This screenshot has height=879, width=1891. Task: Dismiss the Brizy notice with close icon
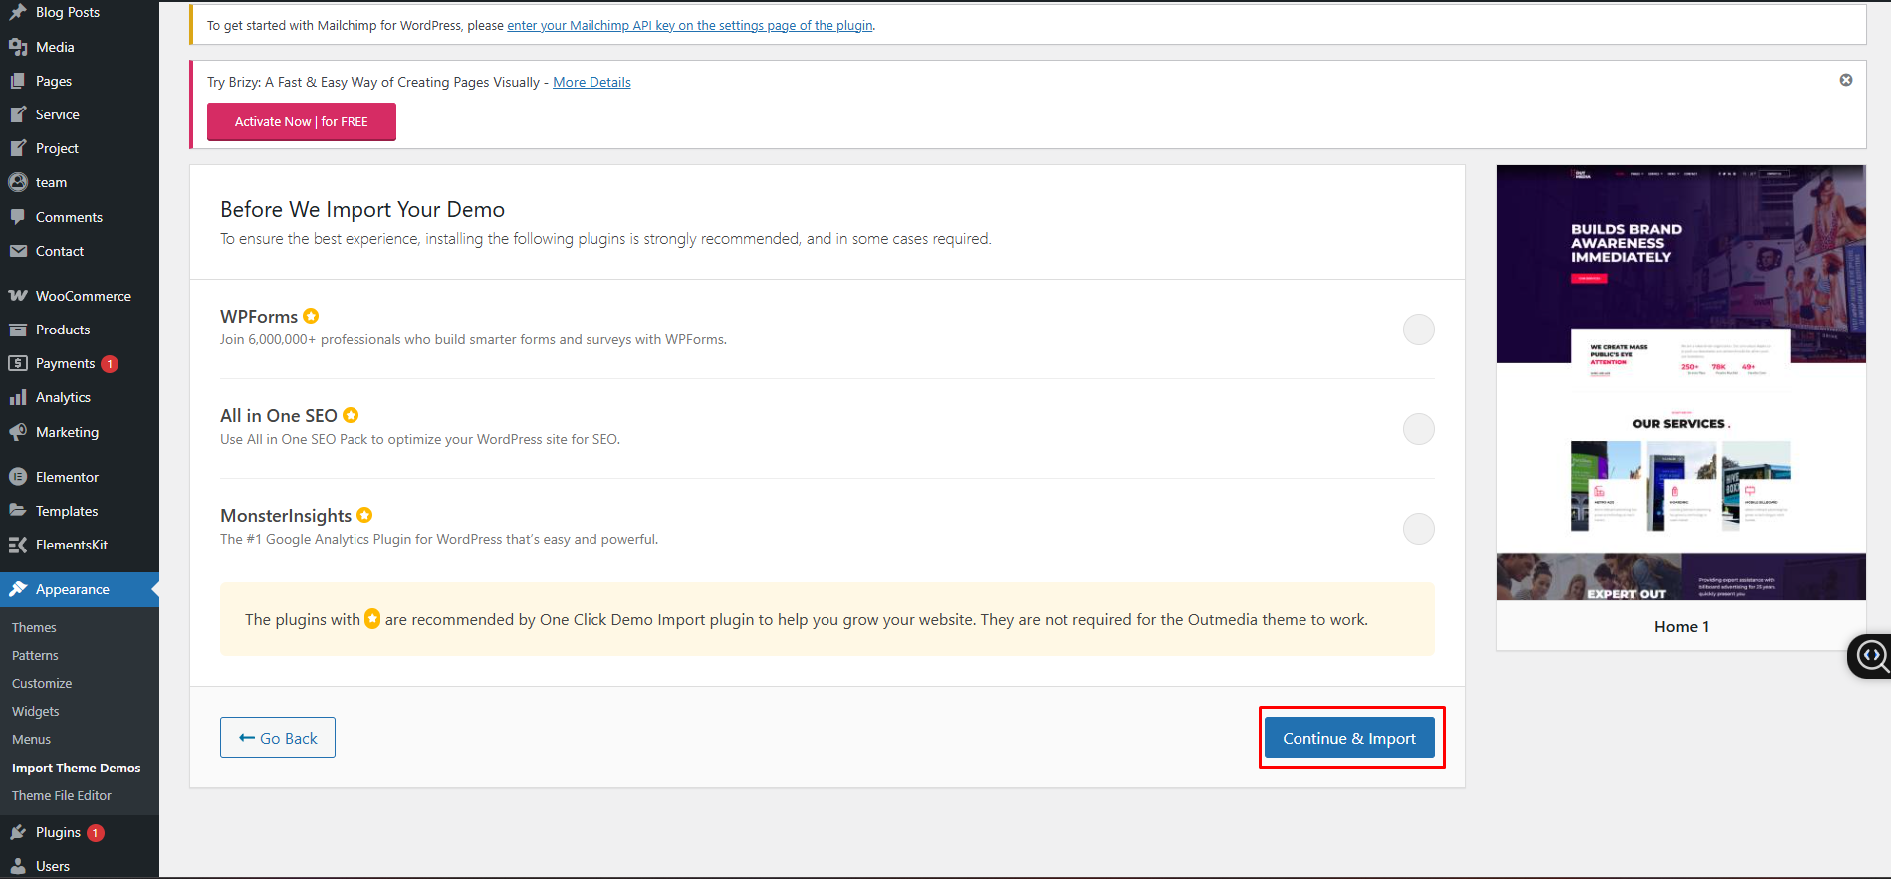click(x=1845, y=80)
